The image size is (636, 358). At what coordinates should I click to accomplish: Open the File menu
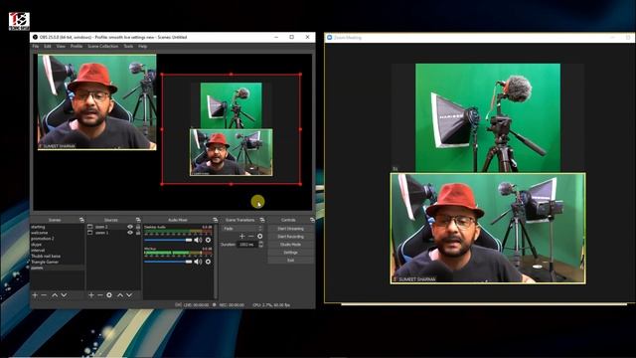point(36,47)
